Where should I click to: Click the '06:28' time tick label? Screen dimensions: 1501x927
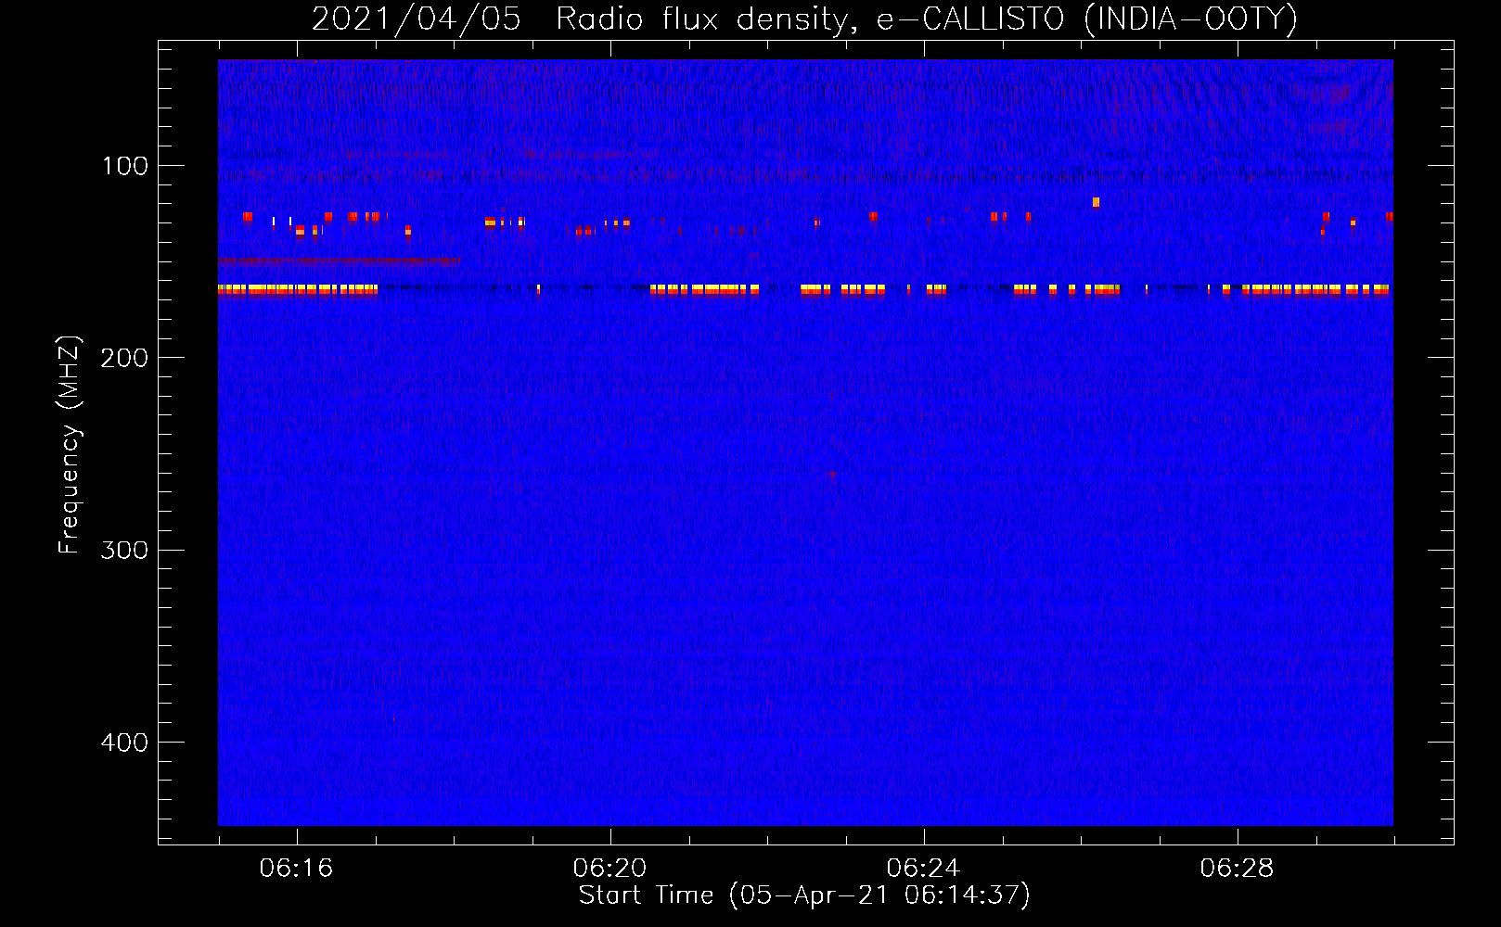(x=1238, y=869)
